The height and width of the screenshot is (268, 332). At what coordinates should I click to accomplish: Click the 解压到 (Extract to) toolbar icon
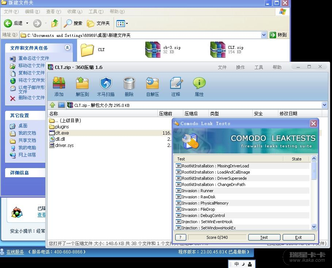coord(82,84)
